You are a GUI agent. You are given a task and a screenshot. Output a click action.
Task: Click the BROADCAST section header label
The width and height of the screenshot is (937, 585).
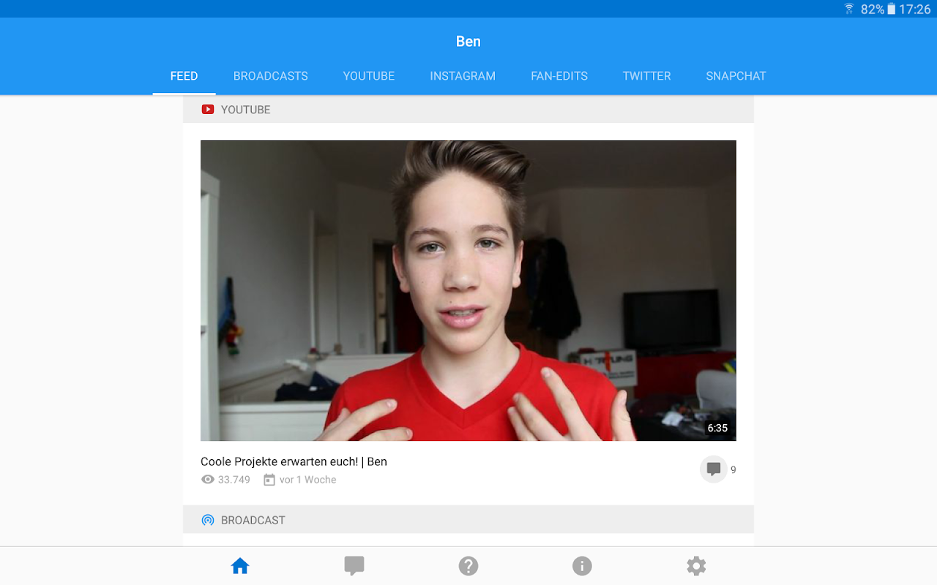tap(253, 520)
